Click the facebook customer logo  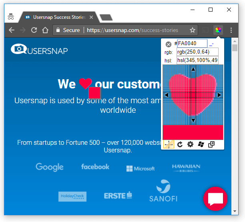tap(95, 167)
